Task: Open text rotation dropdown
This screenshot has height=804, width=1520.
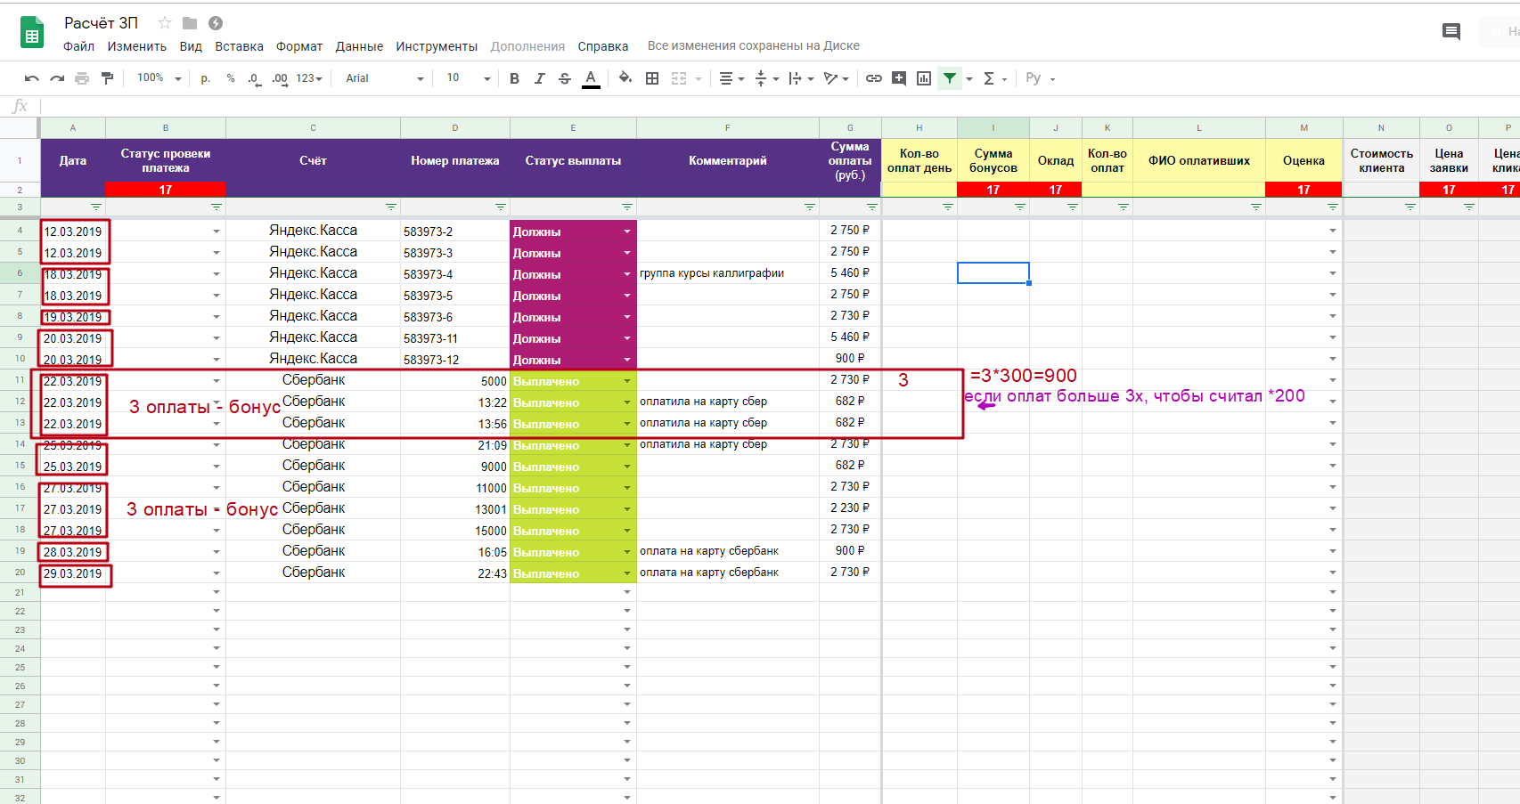Action: point(836,78)
